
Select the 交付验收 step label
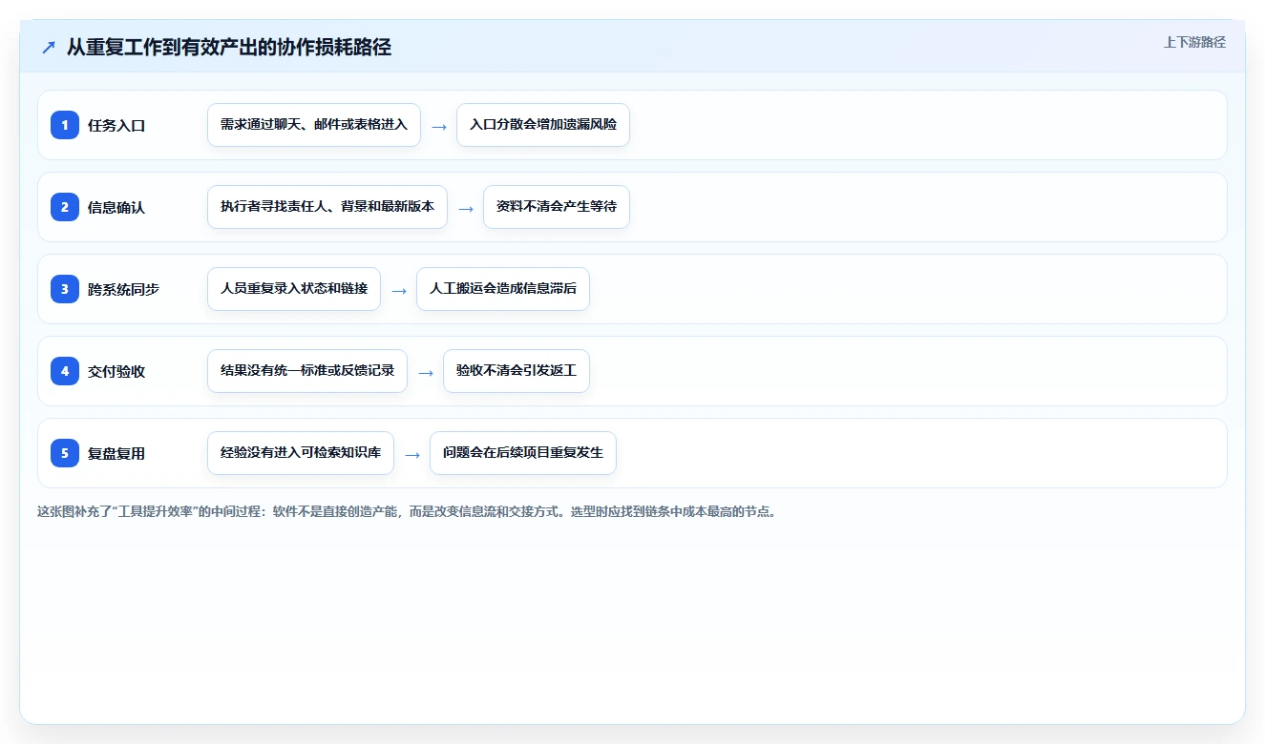pyautogui.click(x=116, y=371)
